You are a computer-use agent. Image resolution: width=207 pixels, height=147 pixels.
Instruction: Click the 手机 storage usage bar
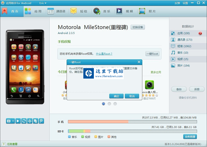click(132, 122)
